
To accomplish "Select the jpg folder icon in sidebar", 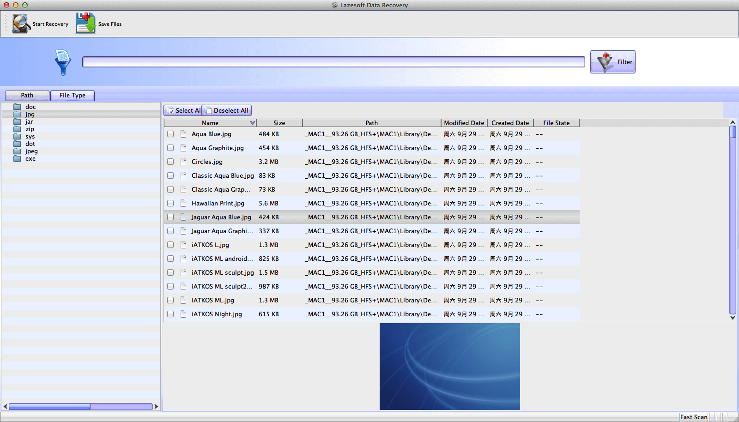I will [x=17, y=114].
